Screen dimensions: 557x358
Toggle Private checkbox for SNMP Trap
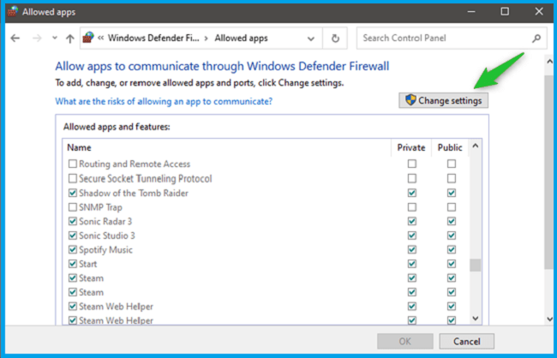411,207
